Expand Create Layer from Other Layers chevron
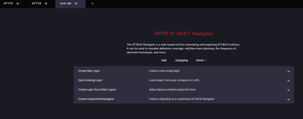Screen dimensions: 303x119 pos(288,90)
